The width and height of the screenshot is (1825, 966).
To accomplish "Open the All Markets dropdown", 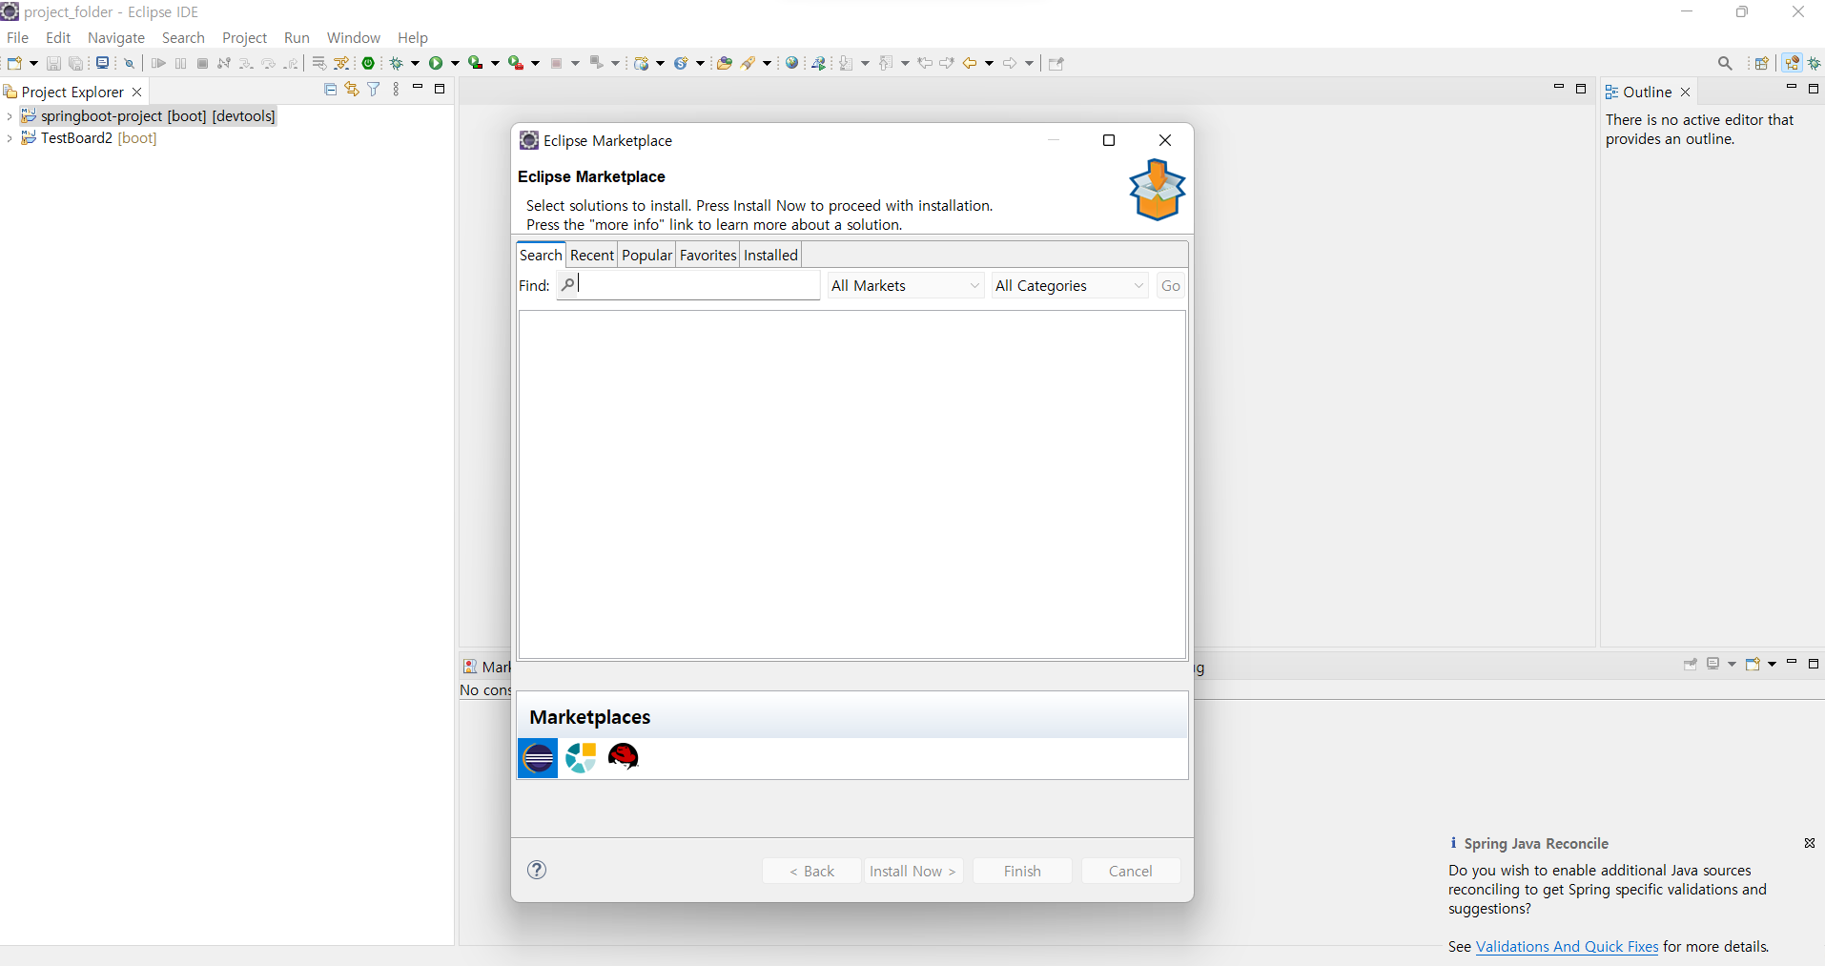I will click(906, 285).
